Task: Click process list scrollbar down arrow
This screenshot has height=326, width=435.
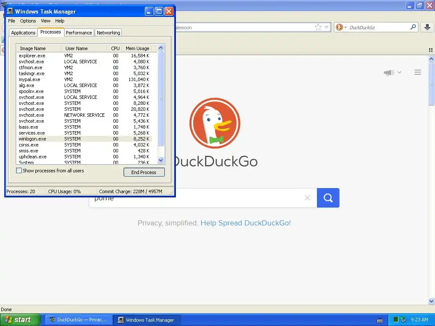Action: [x=161, y=160]
